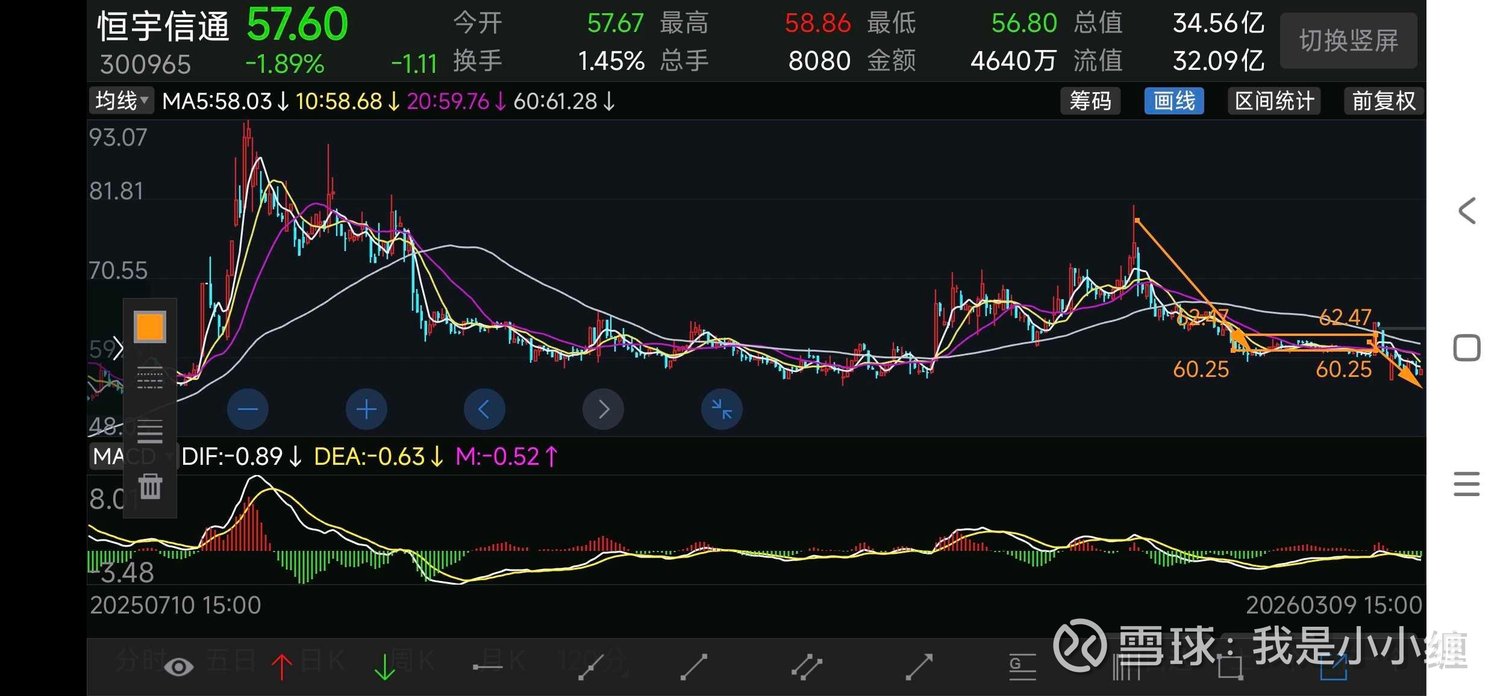Click 切换竖屏 to switch portrait
This screenshot has height=696, width=1512.
(x=1348, y=40)
